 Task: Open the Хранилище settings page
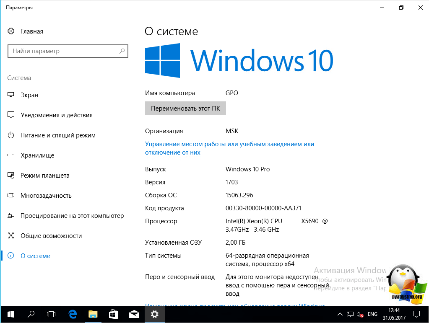pos(37,155)
